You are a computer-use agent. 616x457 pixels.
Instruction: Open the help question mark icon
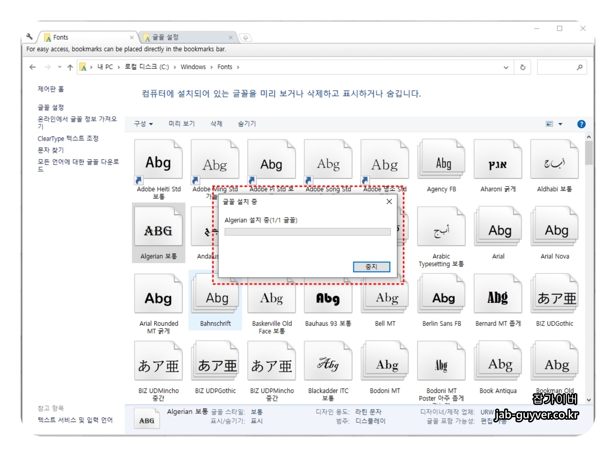point(581,124)
